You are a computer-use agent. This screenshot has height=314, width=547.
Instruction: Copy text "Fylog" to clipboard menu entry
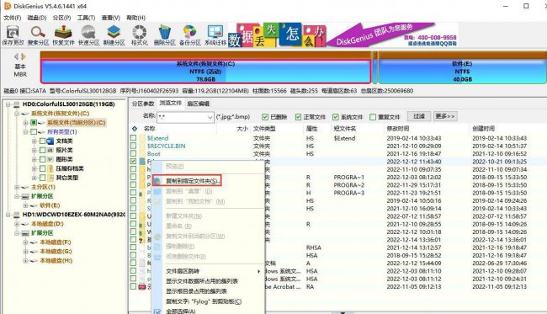[208, 301]
